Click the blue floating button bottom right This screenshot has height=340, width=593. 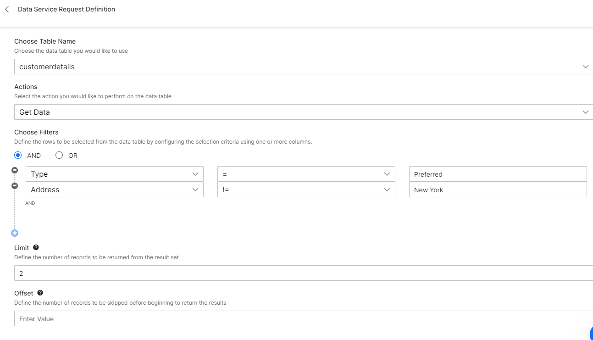pyautogui.click(x=591, y=334)
